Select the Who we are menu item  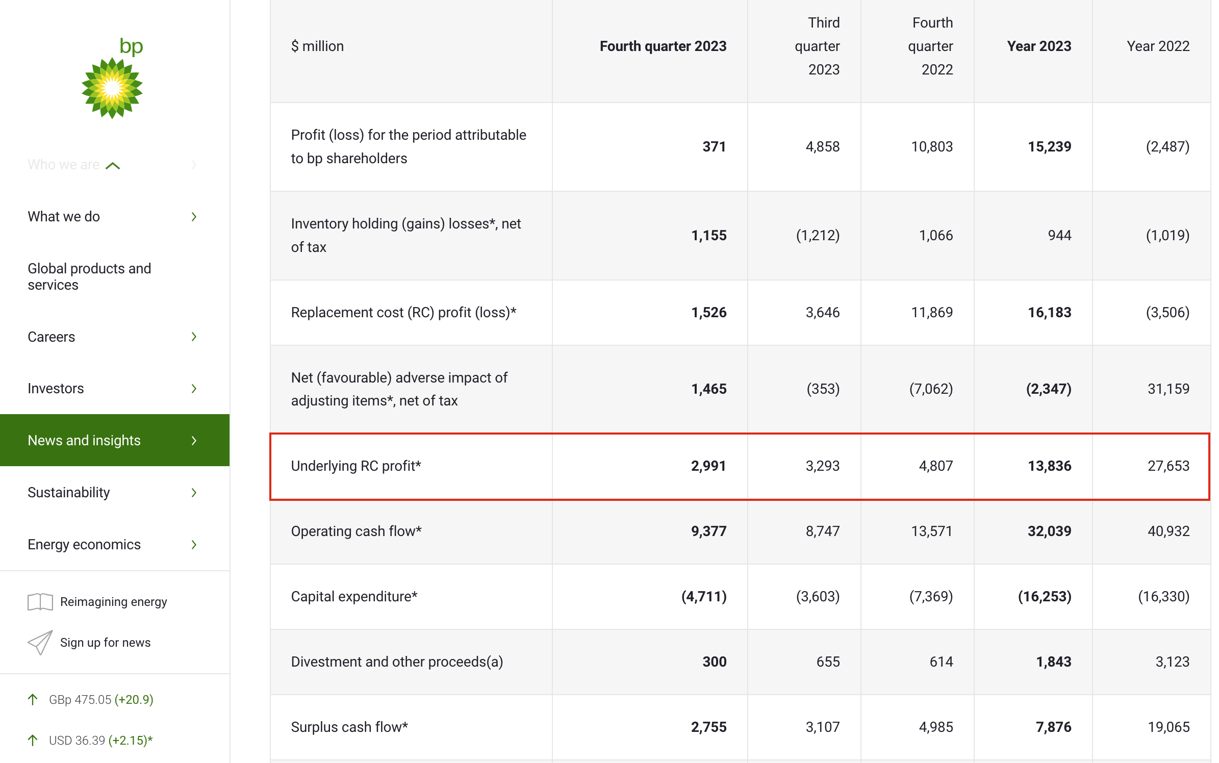[x=63, y=165]
